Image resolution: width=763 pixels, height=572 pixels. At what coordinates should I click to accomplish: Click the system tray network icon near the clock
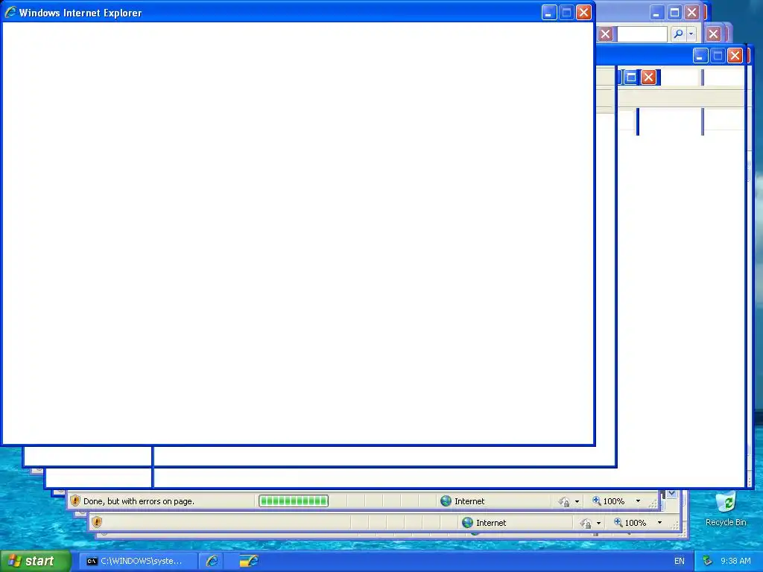708,561
